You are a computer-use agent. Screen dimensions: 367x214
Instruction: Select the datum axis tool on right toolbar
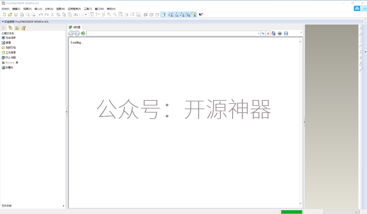click(x=361, y=40)
